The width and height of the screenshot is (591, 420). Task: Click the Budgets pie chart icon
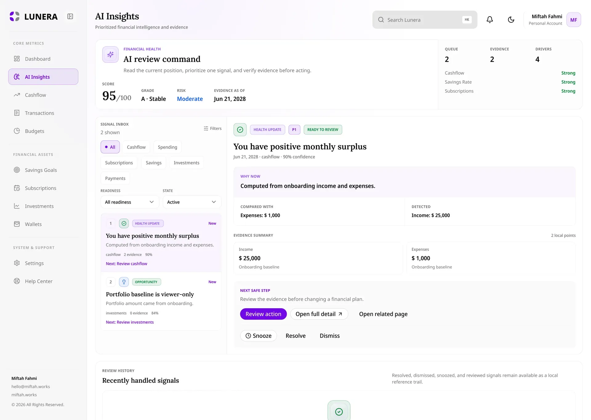click(x=17, y=131)
